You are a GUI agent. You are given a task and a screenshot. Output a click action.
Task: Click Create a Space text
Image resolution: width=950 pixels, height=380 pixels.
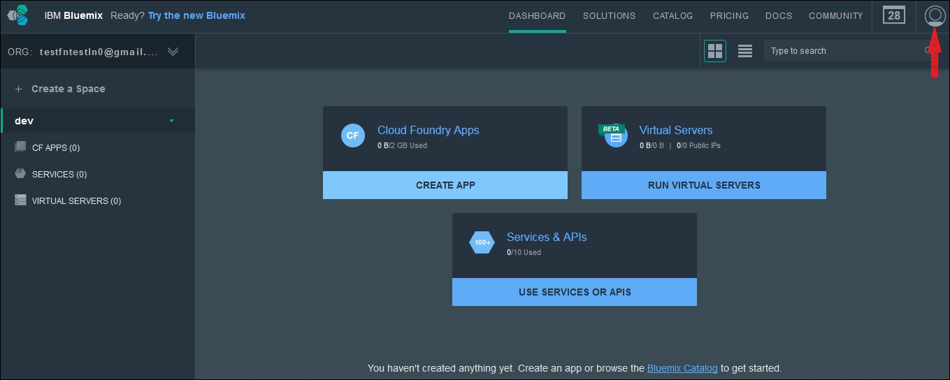pos(69,89)
